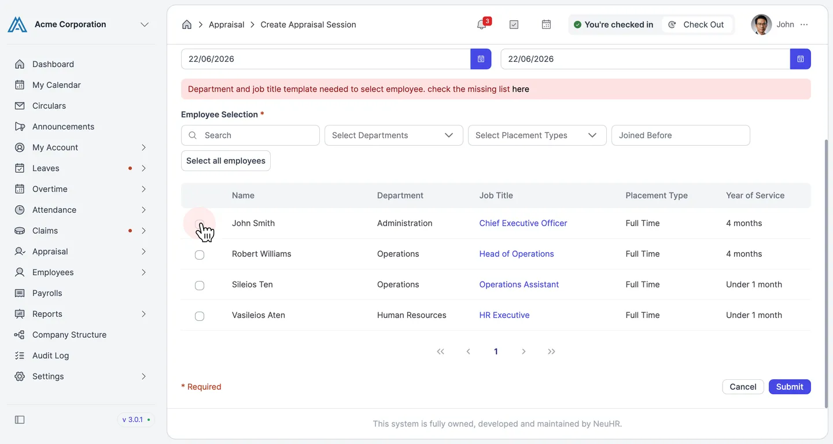Expand the Overtime submenu arrow
Screen dimensions: 833x444
[x=143, y=189]
